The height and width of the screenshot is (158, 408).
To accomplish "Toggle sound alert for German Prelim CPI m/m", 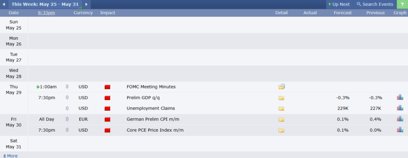I will click(x=67, y=119).
